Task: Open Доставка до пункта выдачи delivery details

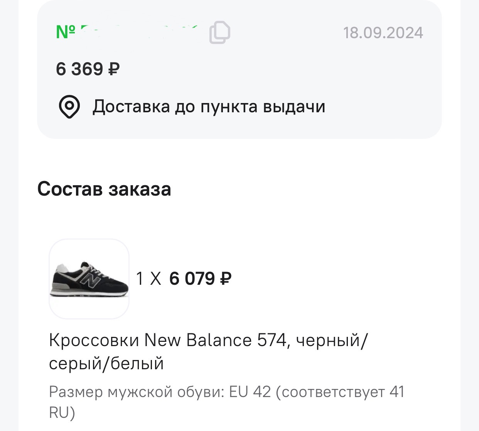Action: [x=209, y=106]
